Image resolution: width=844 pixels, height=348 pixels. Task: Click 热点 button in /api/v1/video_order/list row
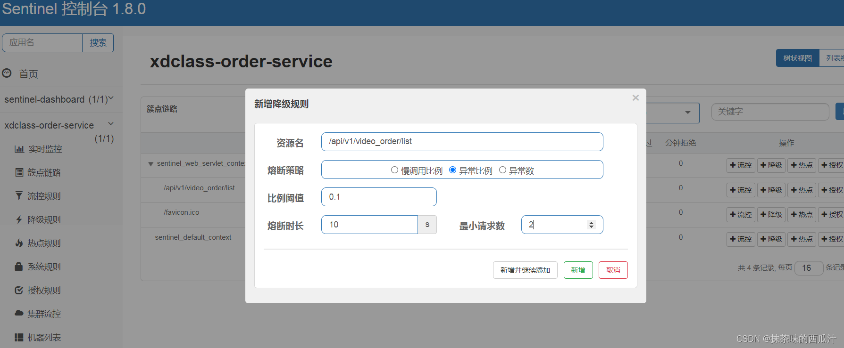coord(802,190)
